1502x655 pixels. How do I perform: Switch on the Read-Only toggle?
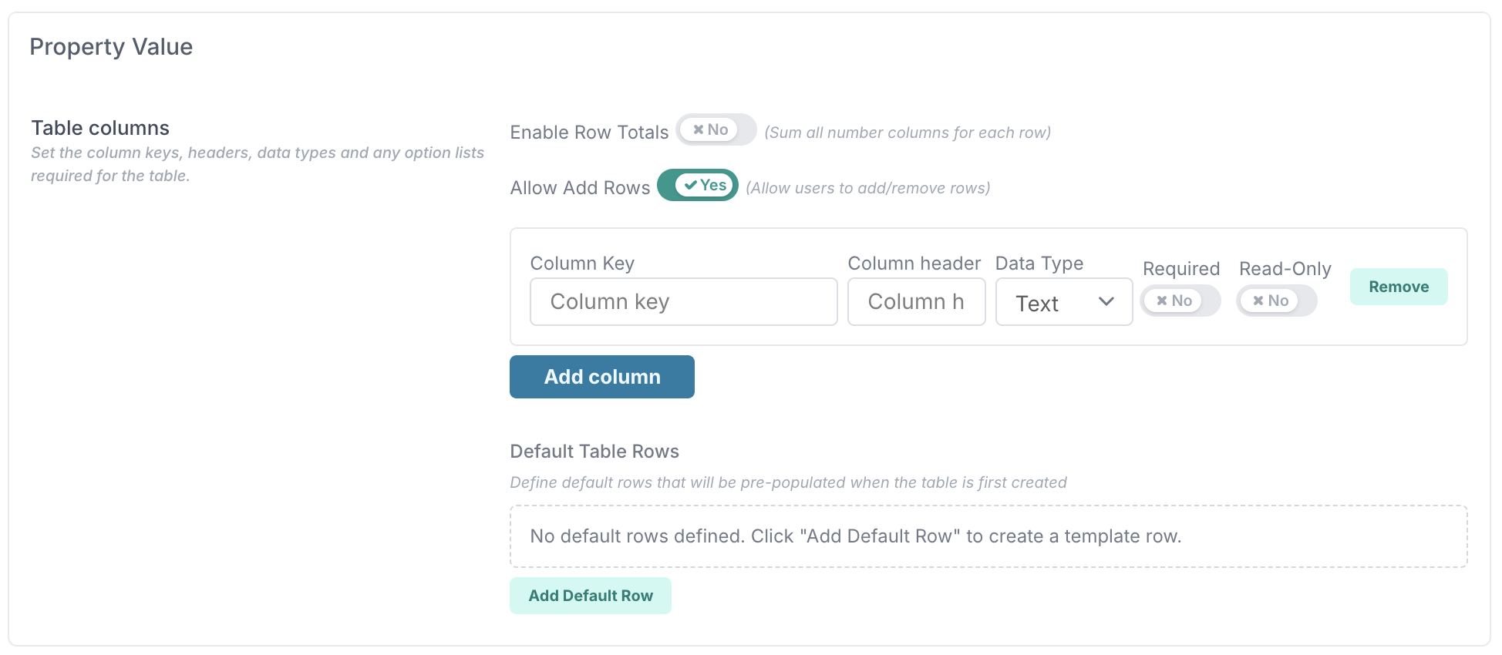(x=1276, y=301)
